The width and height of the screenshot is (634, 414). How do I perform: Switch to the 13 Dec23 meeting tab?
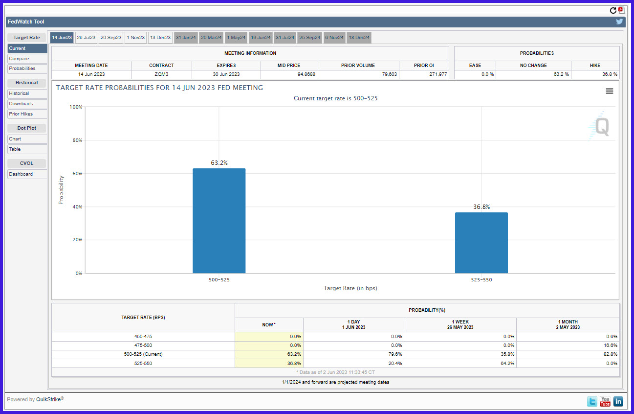point(160,38)
